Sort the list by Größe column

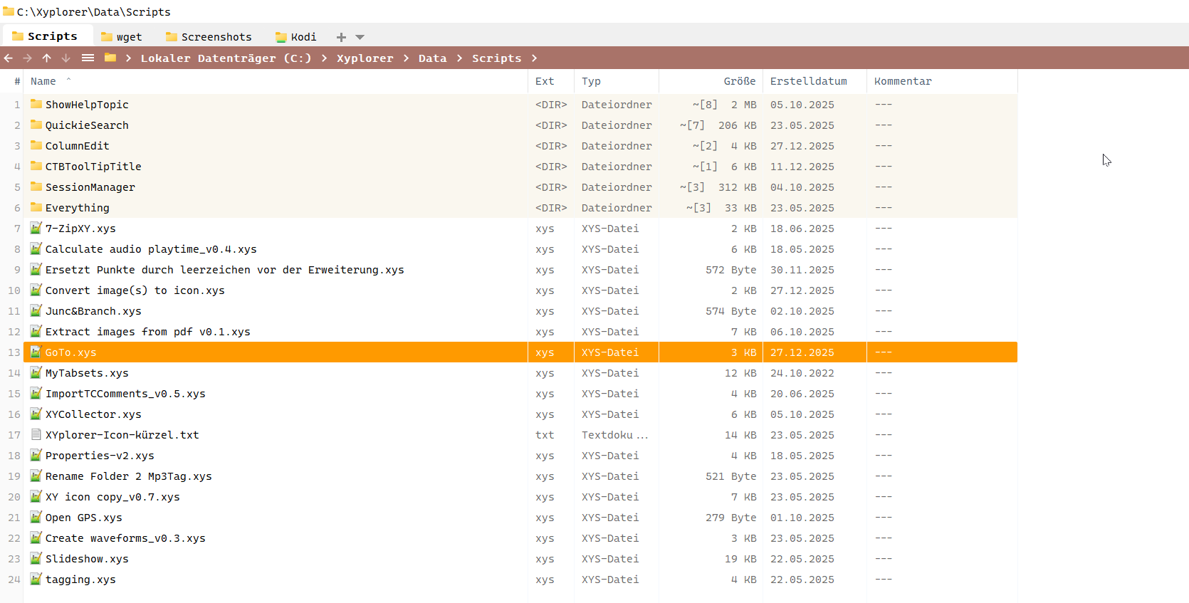739,81
